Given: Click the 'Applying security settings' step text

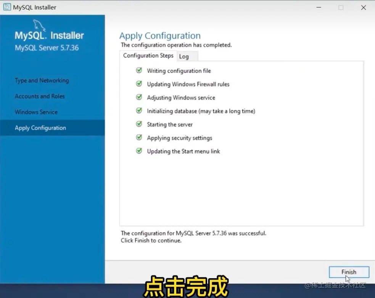Looking at the screenshot, I should [x=180, y=138].
